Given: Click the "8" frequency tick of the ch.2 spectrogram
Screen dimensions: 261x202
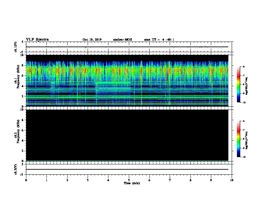Looking at the screenshot, I should coord(23,120).
